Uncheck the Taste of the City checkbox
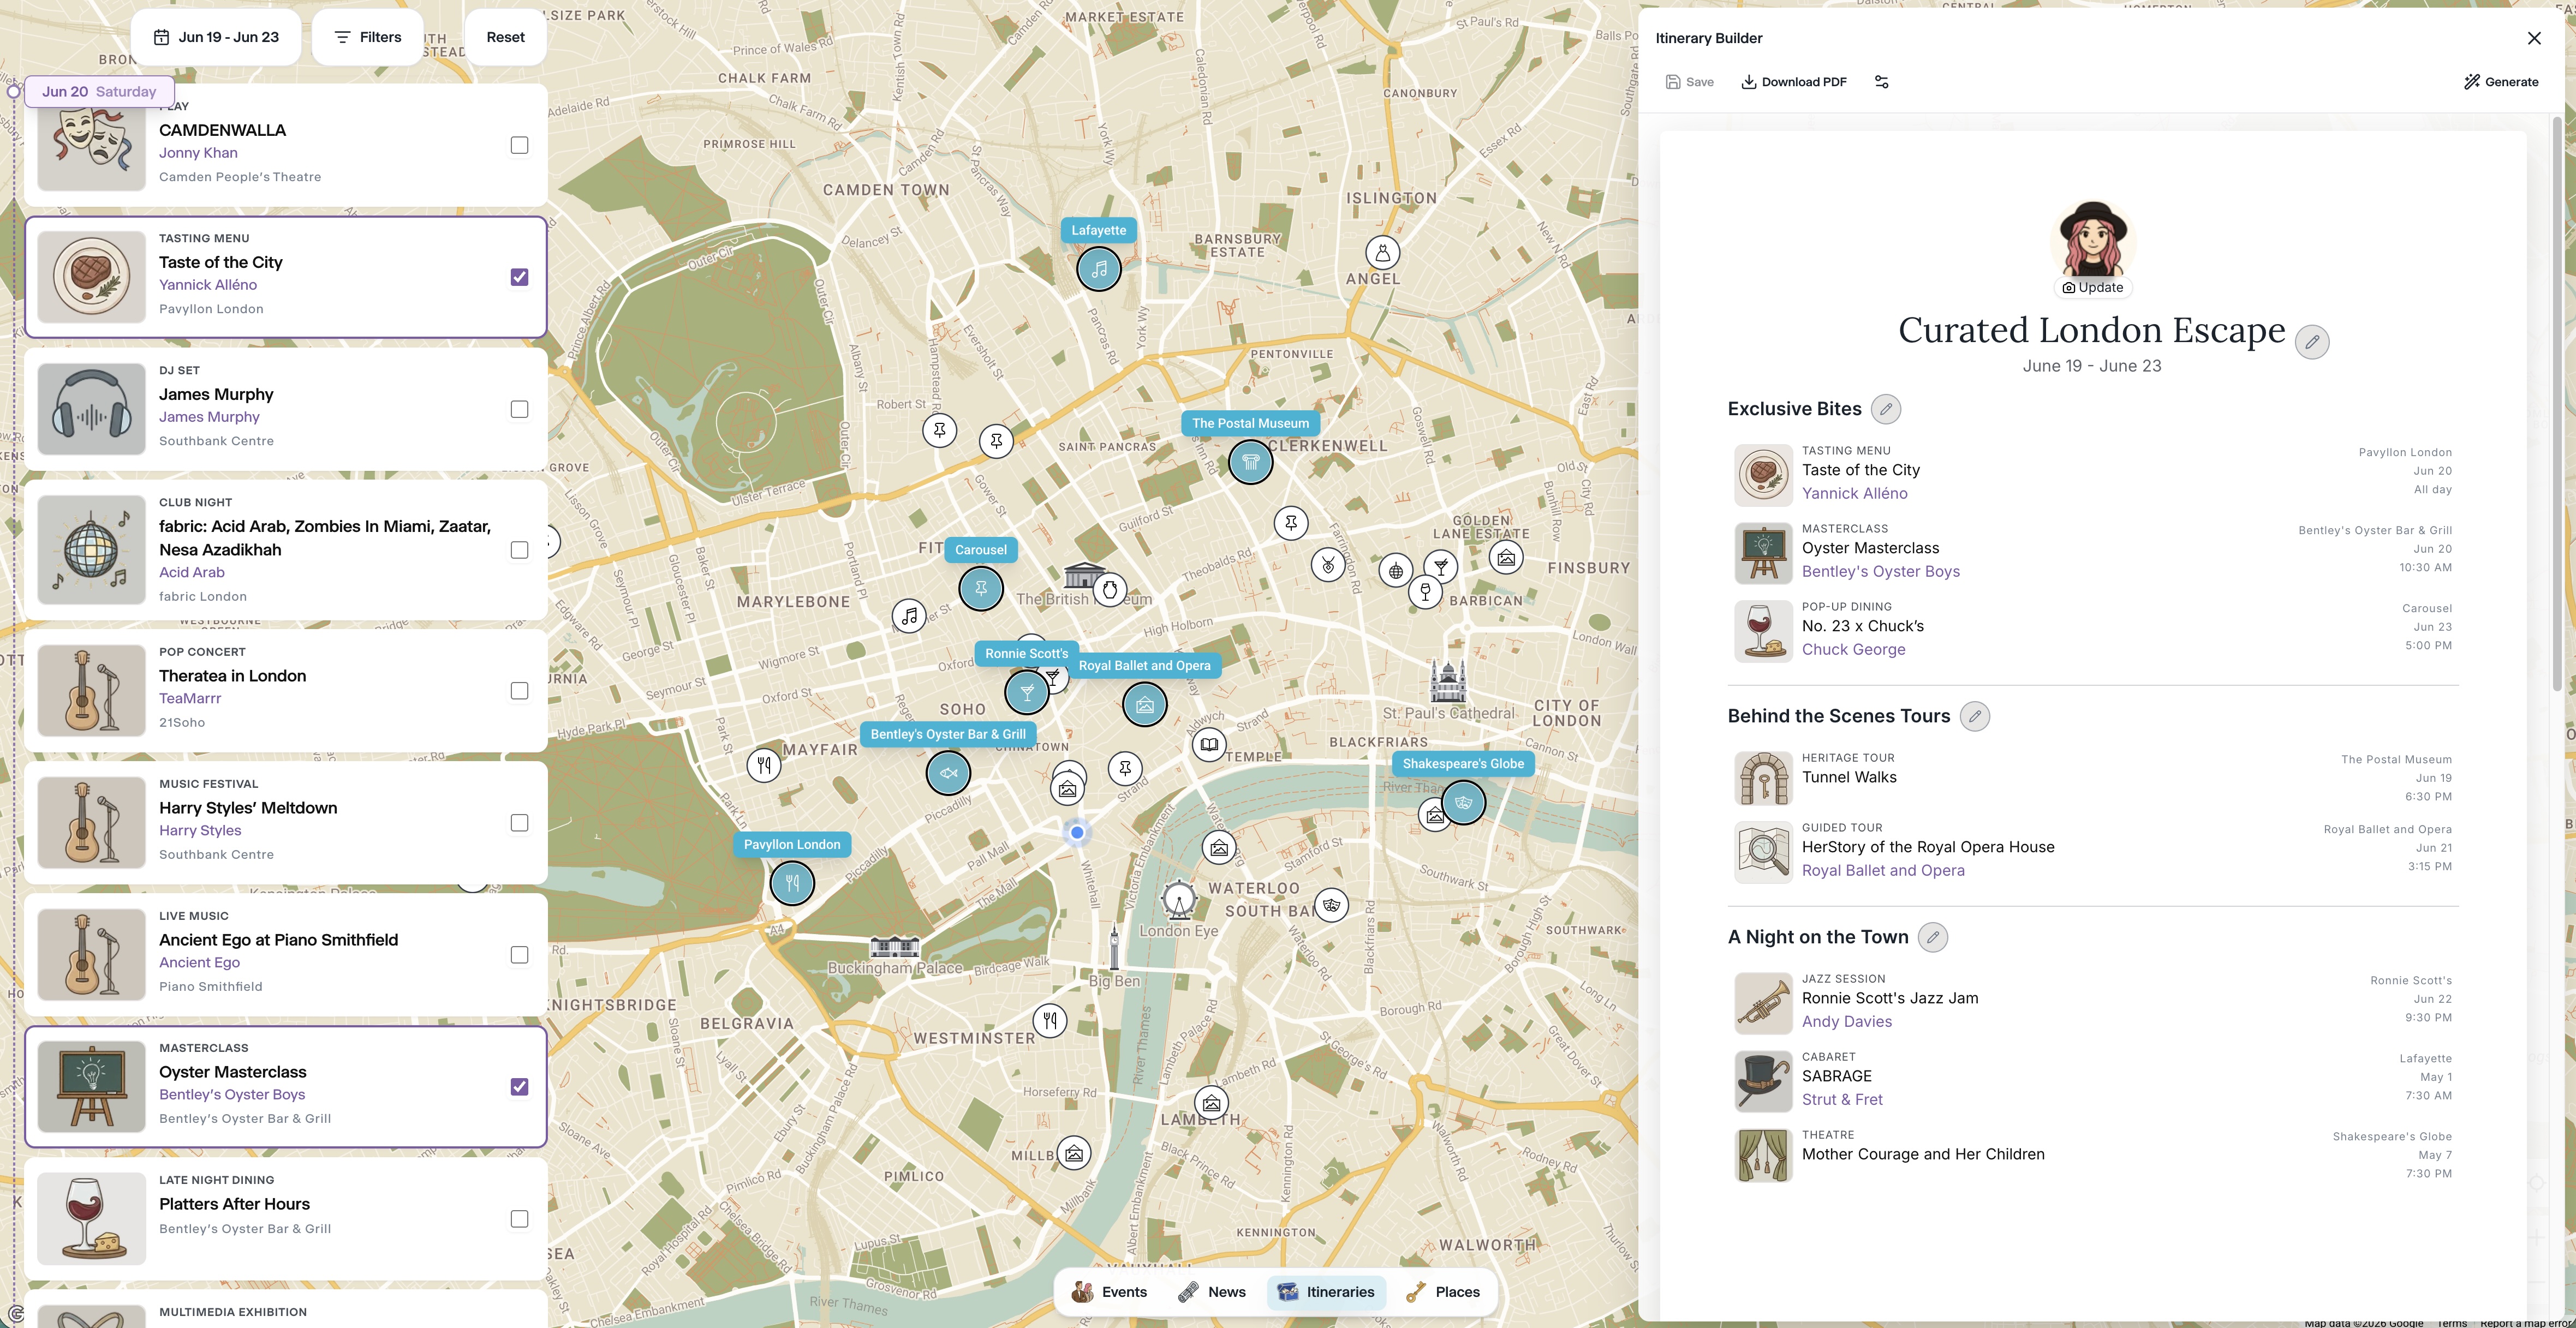This screenshot has height=1328, width=2576. click(x=519, y=277)
